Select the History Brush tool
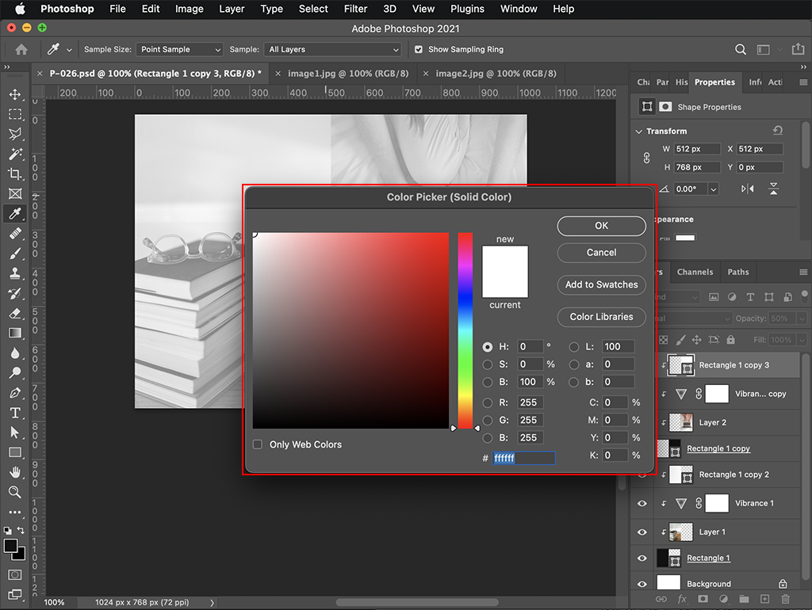This screenshot has height=610, width=812. click(15, 293)
